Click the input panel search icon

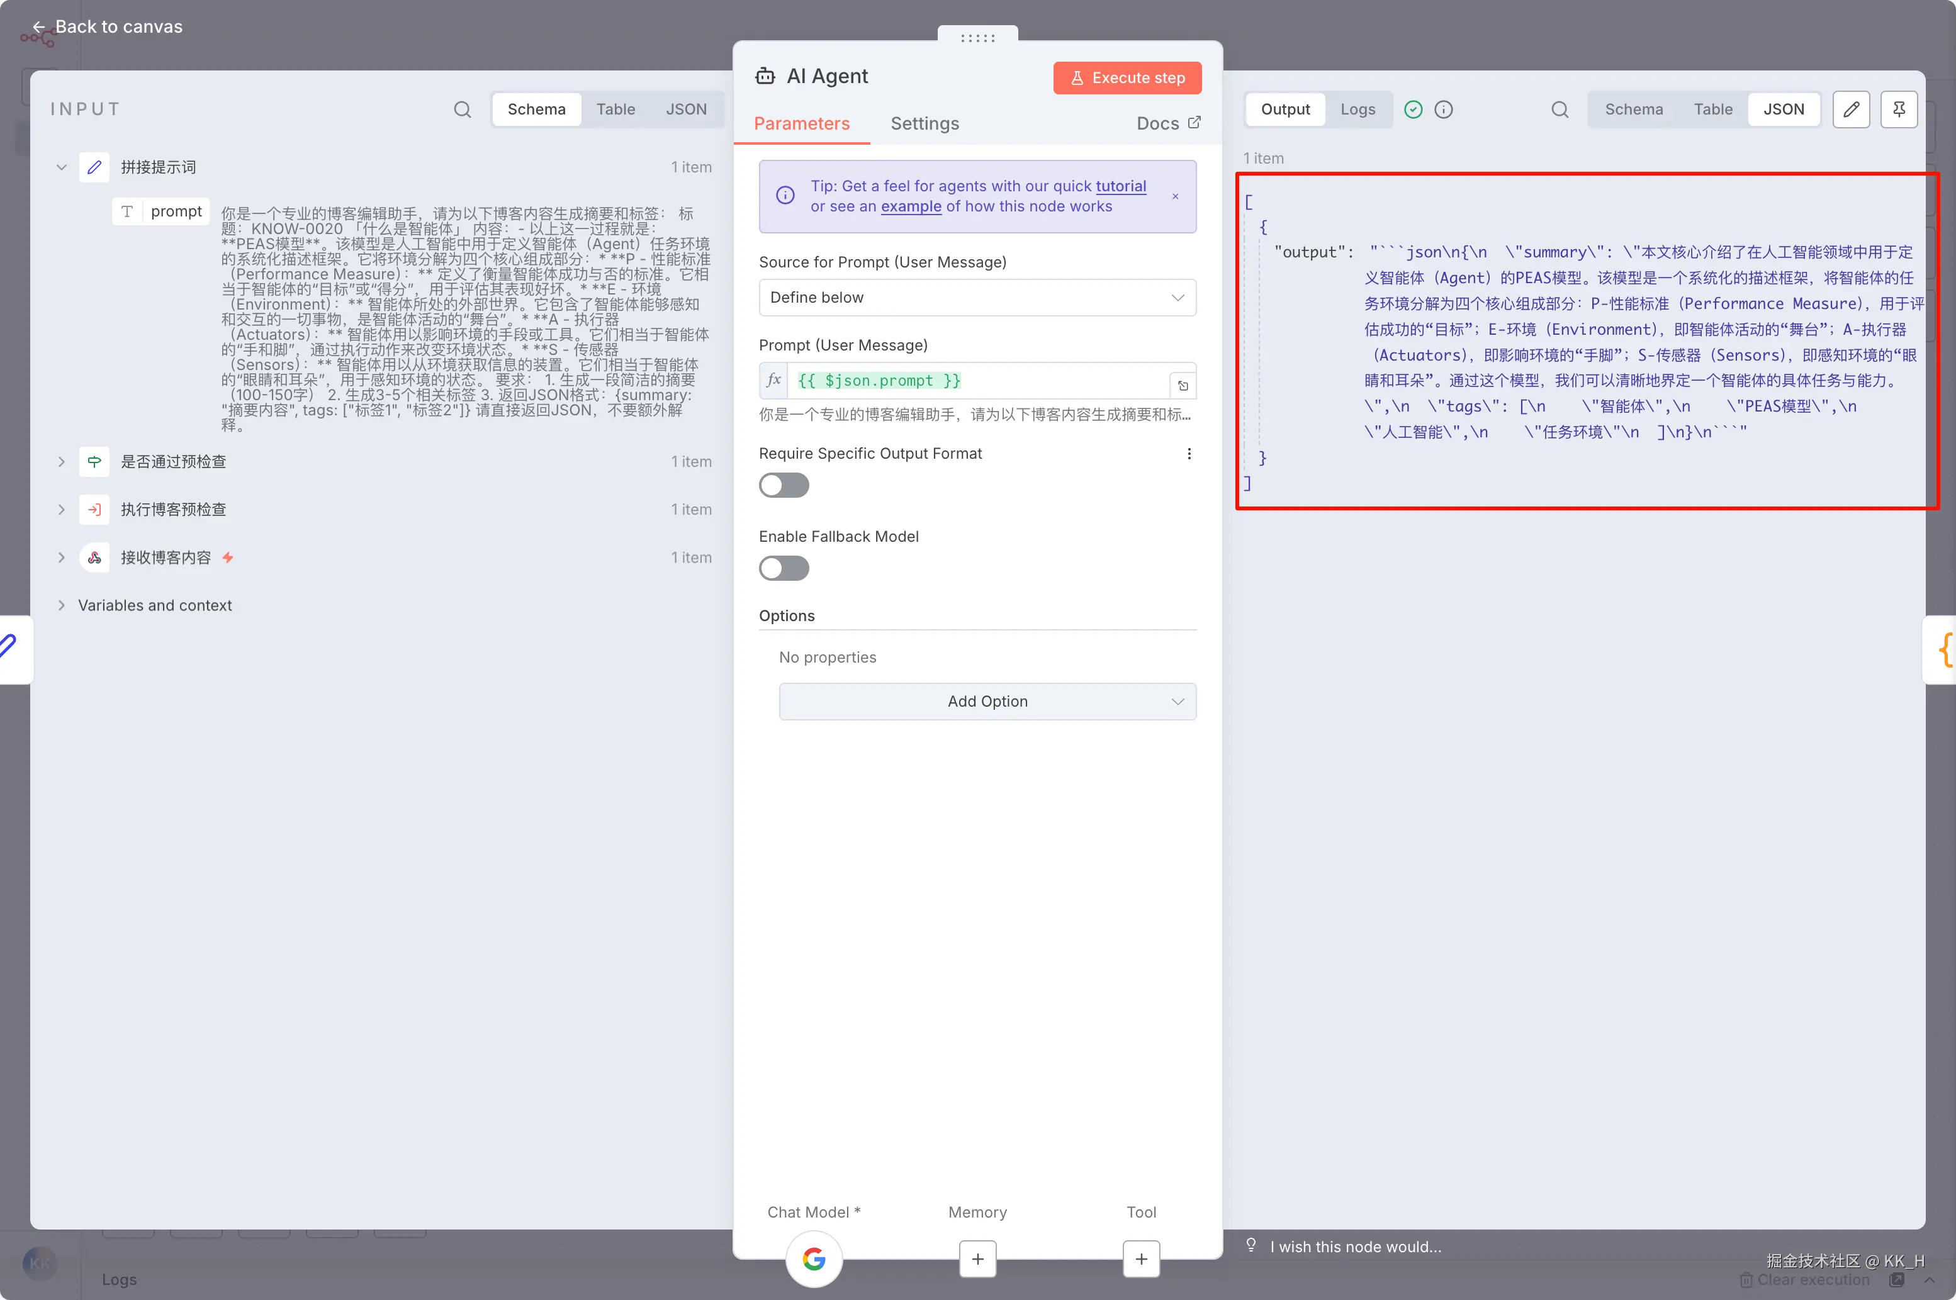click(462, 109)
